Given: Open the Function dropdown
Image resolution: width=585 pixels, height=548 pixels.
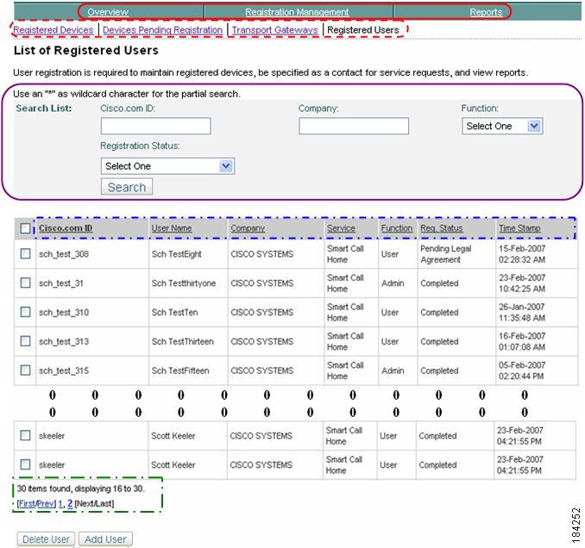Looking at the screenshot, I should (502, 126).
